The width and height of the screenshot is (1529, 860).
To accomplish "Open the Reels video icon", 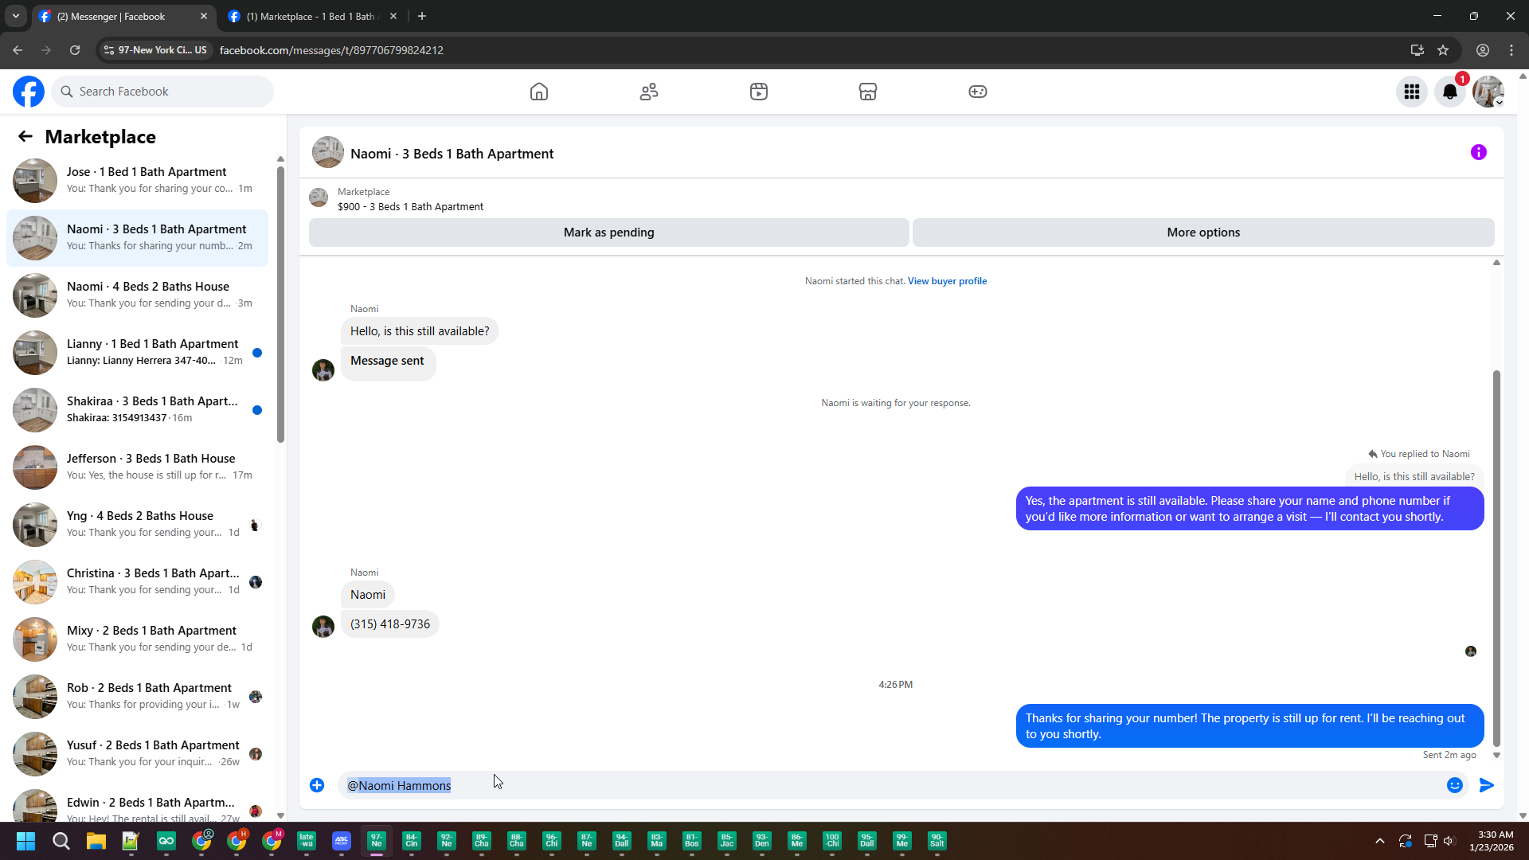I will click(x=759, y=92).
